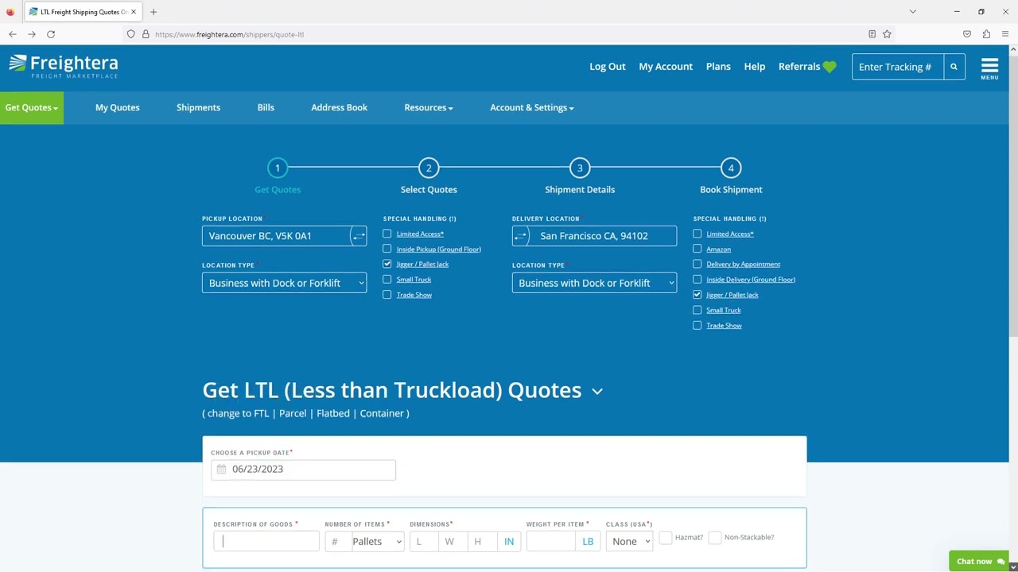Viewport: 1018px width, 572px height.
Task: Change quote type to Parcel
Action: tap(293, 413)
